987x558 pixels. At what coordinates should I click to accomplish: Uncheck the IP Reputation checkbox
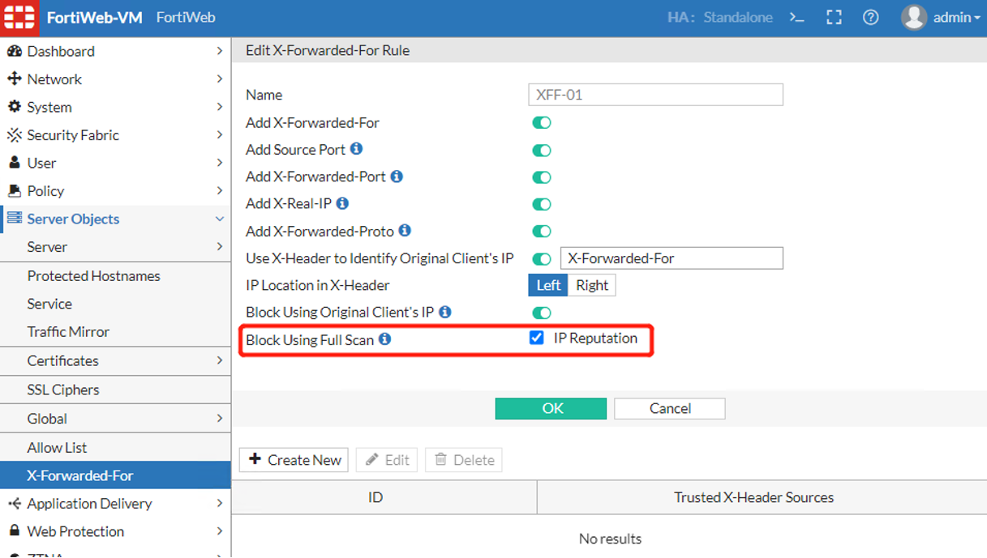[536, 338]
